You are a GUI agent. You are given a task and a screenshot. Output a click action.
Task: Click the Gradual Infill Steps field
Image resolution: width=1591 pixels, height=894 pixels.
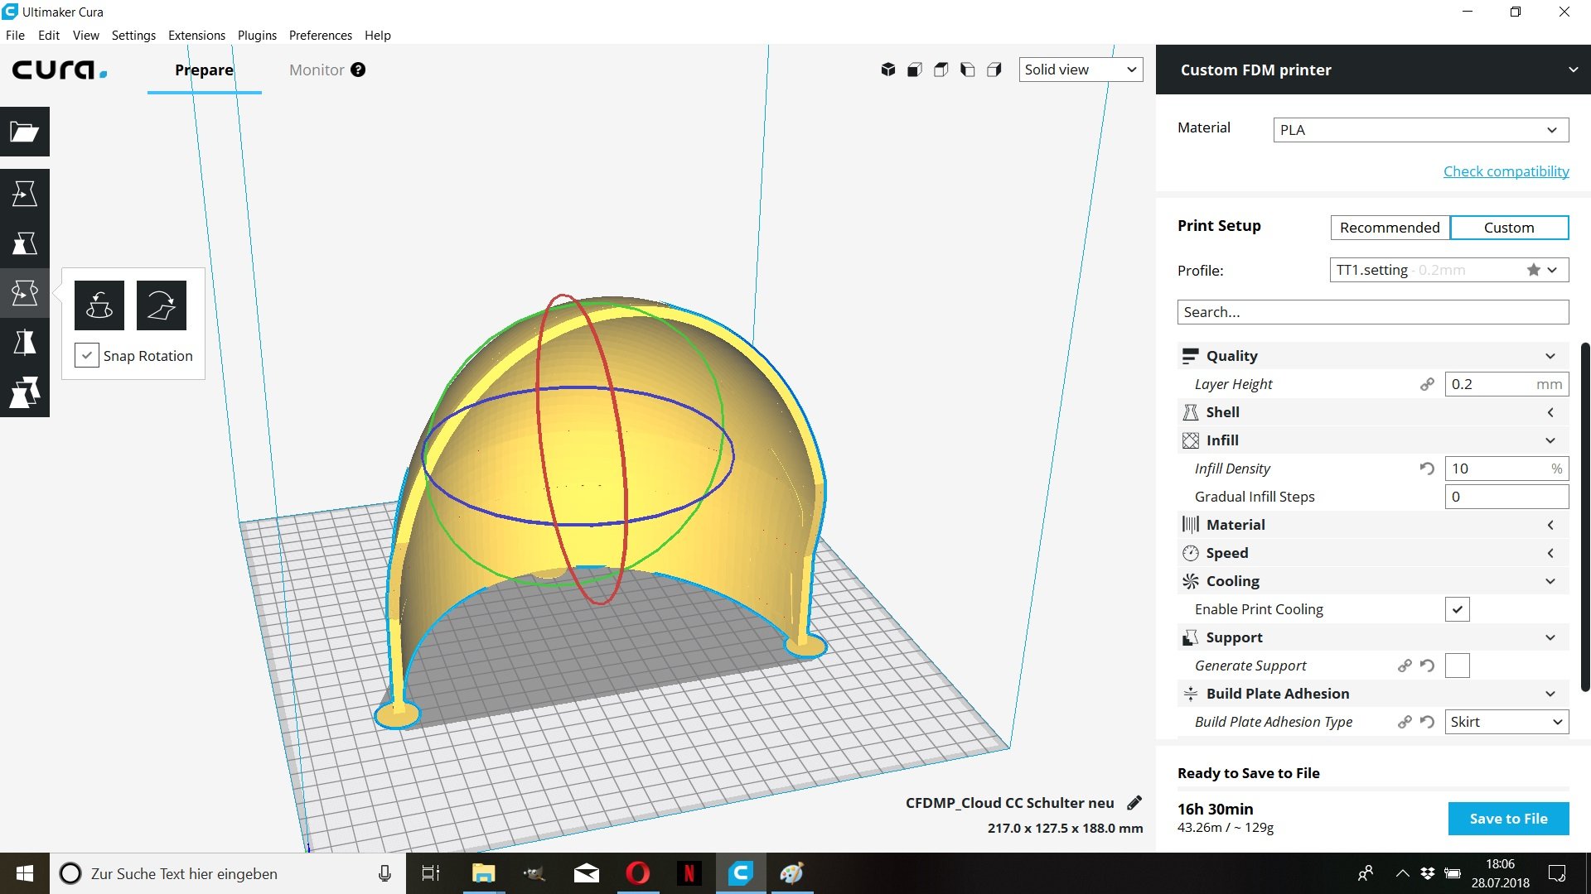1507,497
